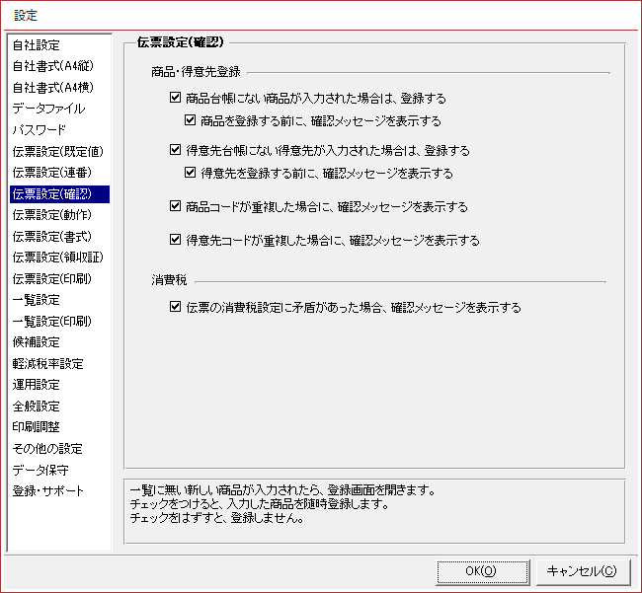642x593 pixels.
Task: Toggle 得意先コードが重複した場合 checkbox
Action: [x=176, y=240]
